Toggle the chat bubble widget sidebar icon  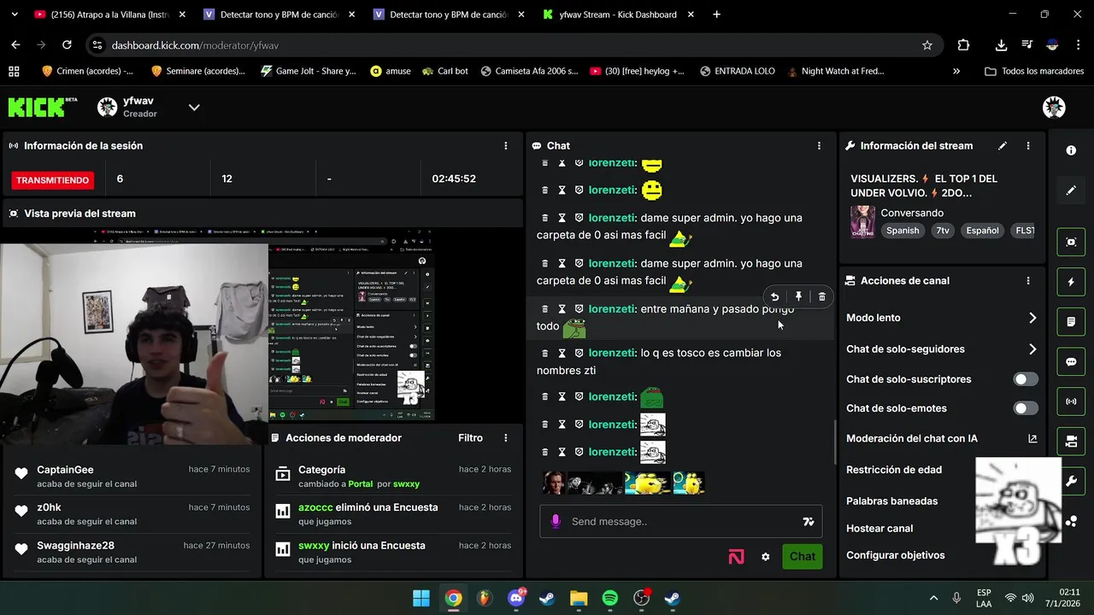1071,361
